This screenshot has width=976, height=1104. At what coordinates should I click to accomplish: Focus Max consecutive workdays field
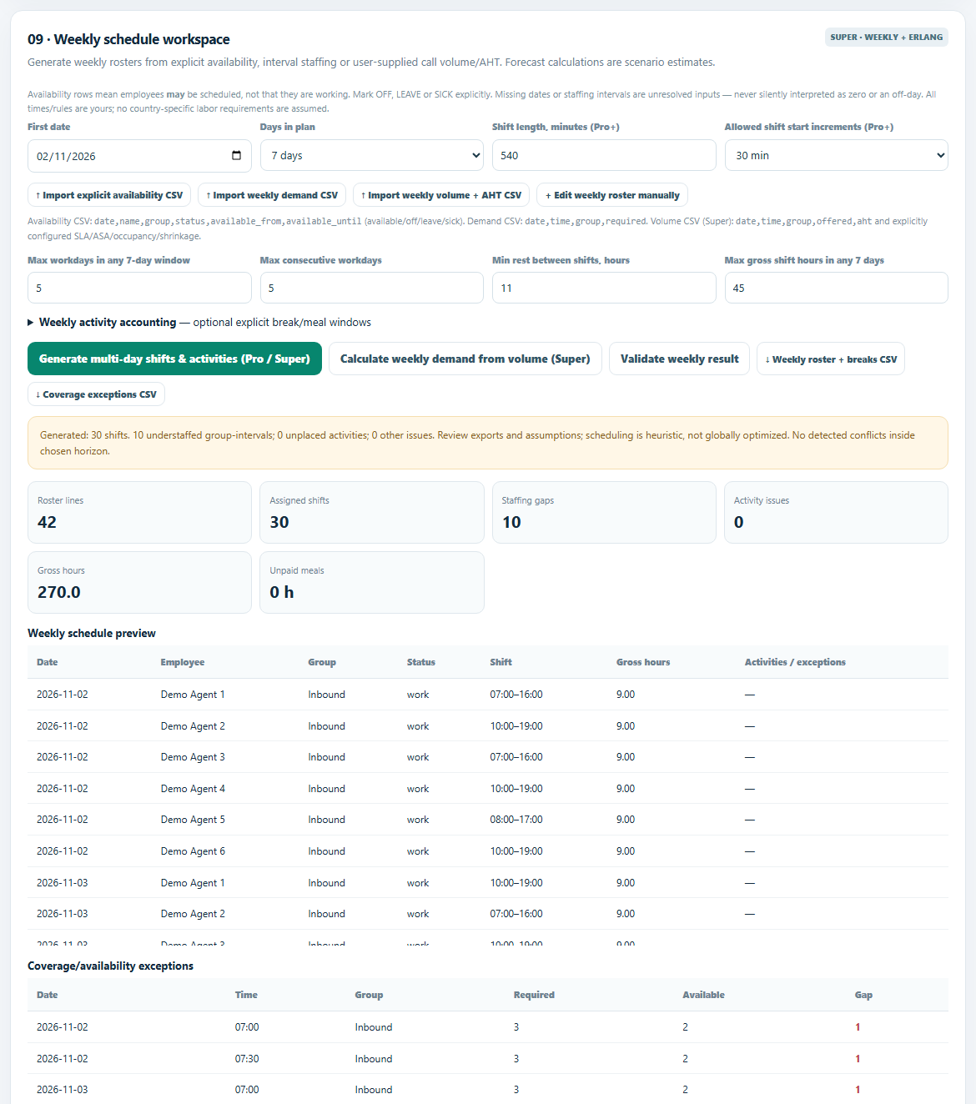[x=371, y=288]
